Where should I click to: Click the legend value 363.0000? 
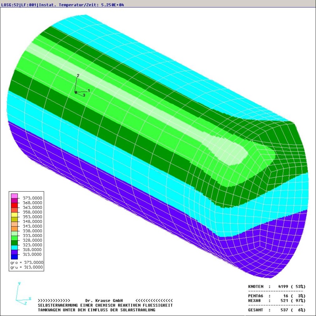32,207
